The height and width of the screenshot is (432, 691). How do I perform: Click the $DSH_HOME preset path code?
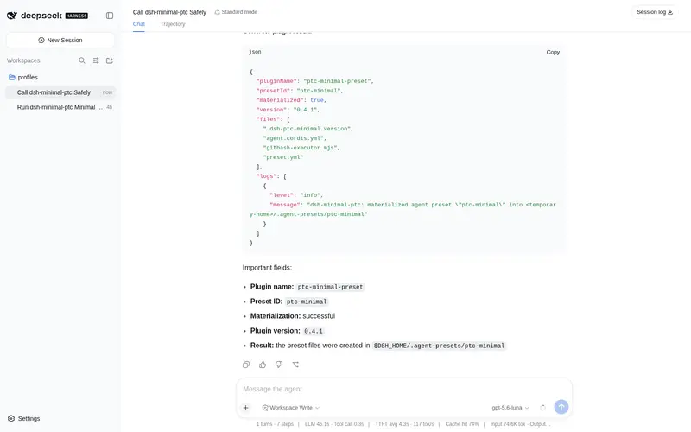point(439,346)
